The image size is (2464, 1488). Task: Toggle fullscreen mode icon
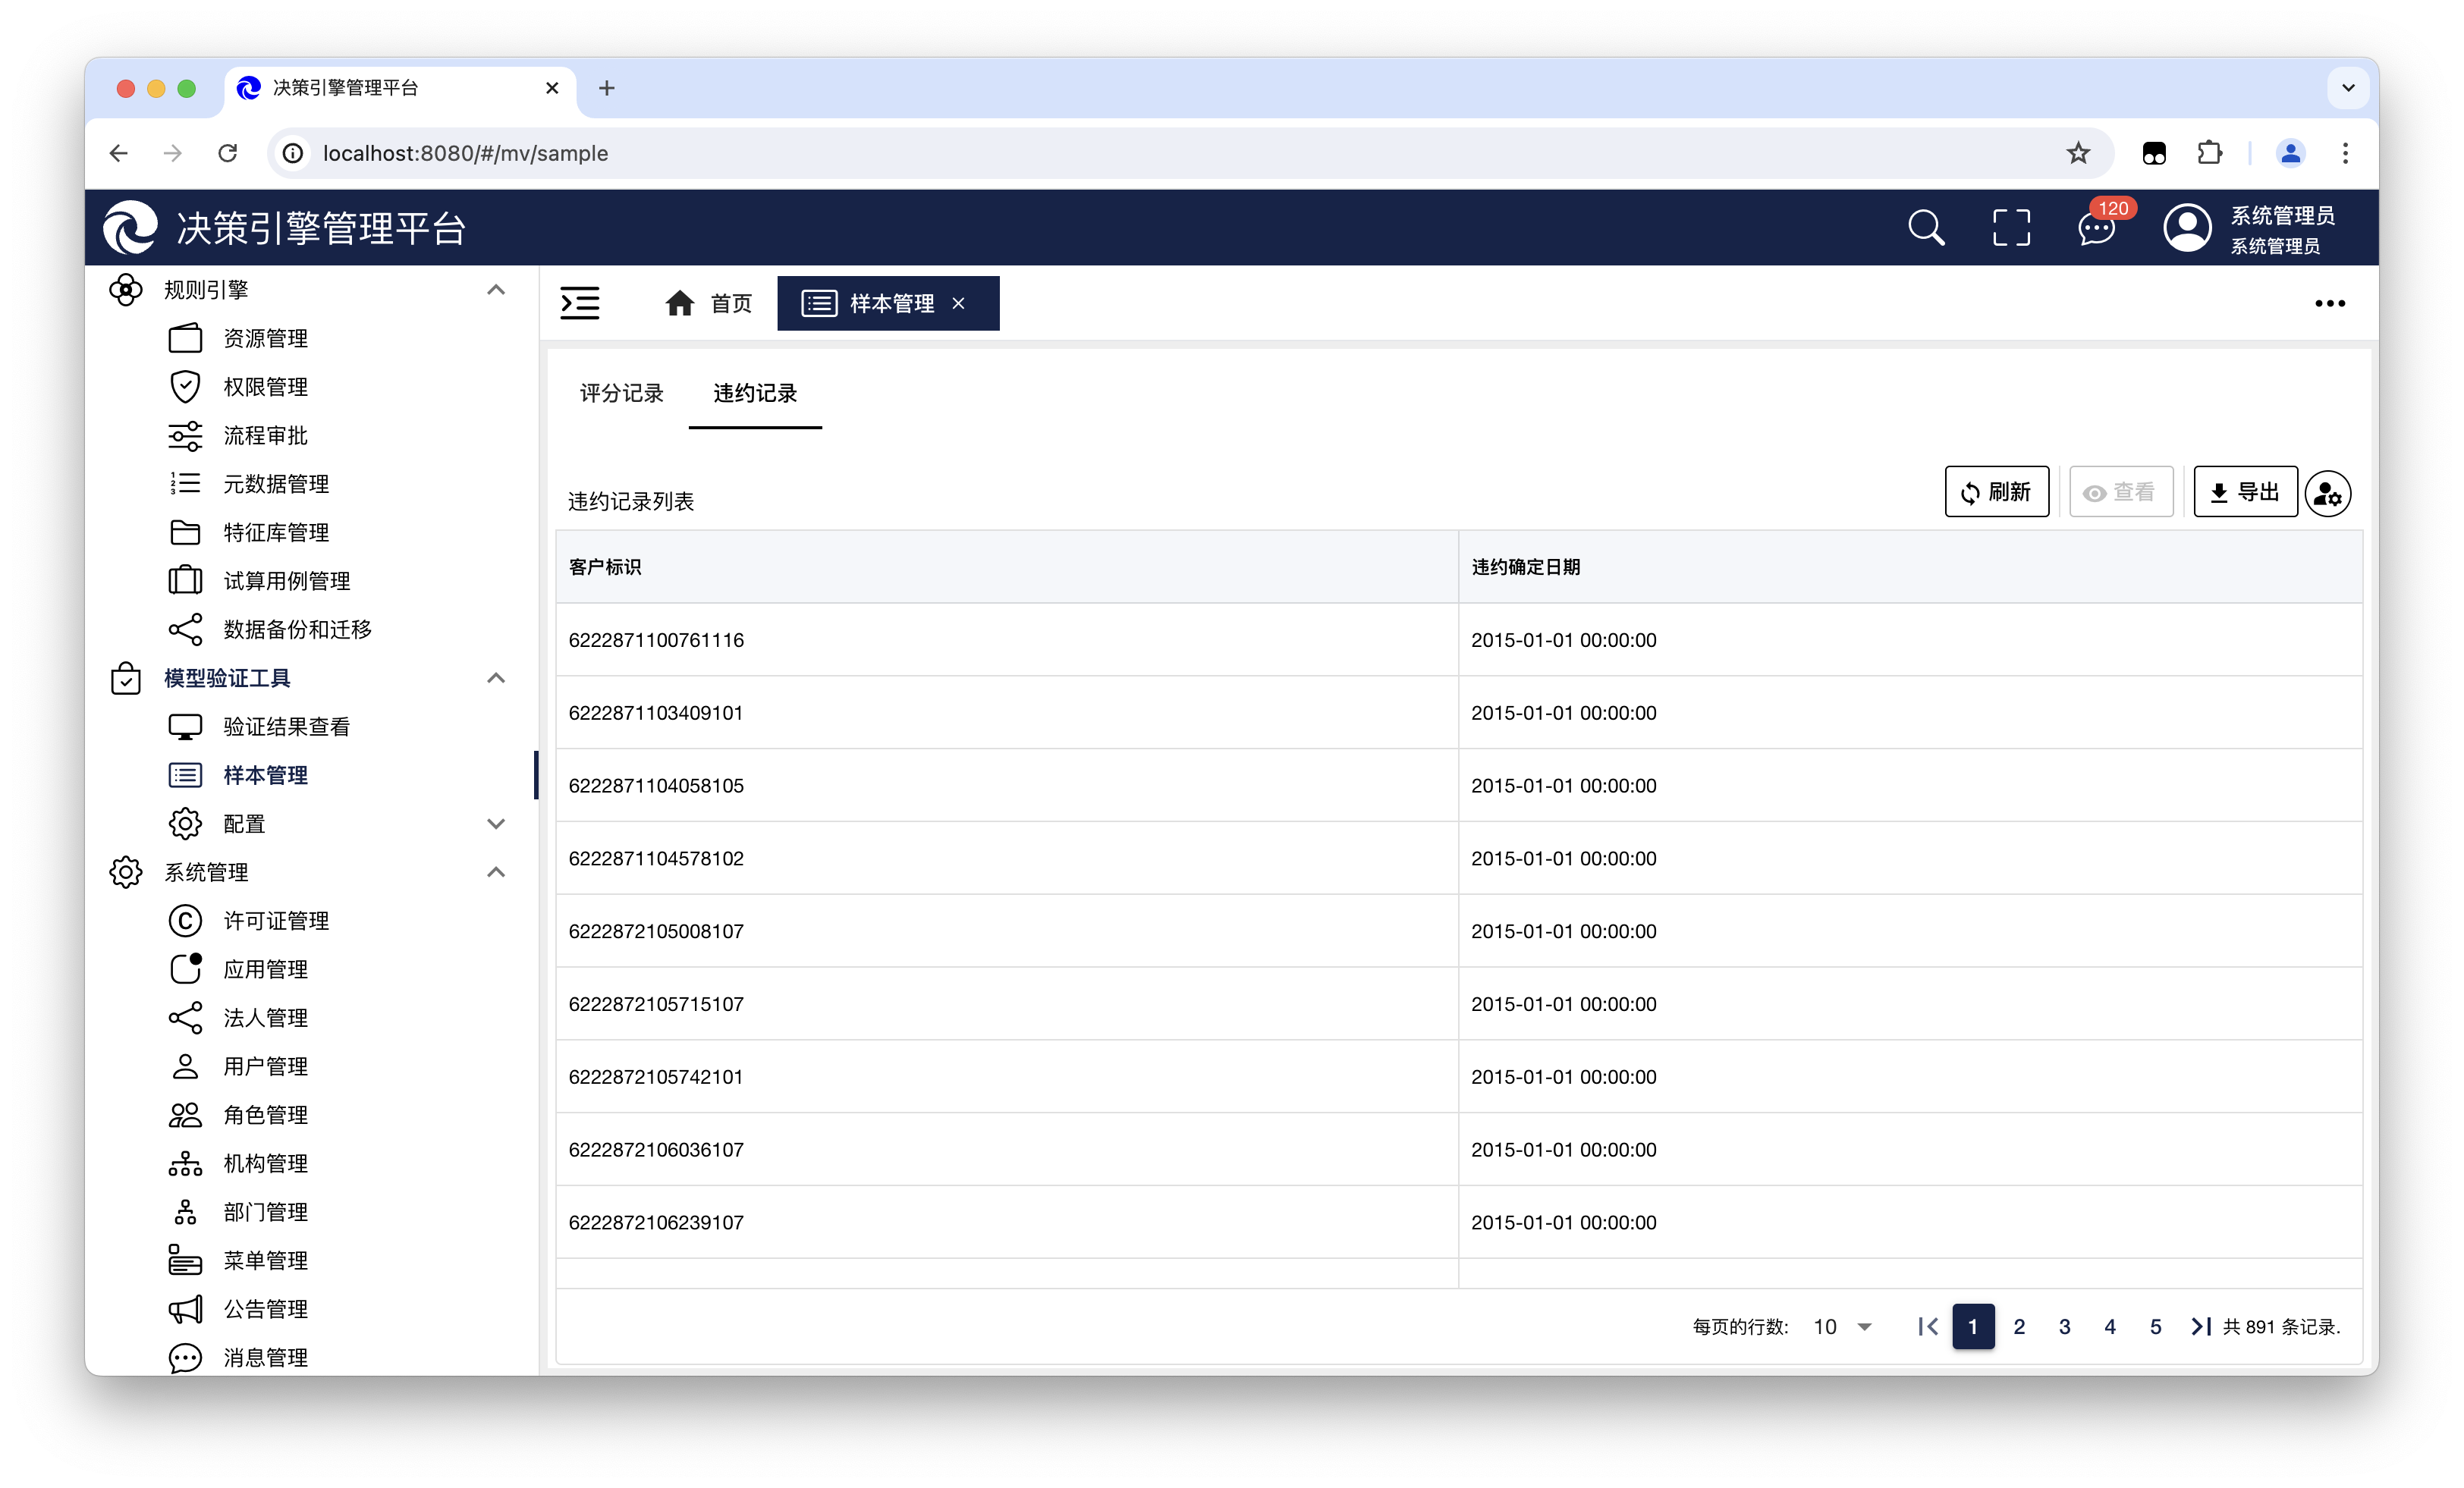(2010, 228)
